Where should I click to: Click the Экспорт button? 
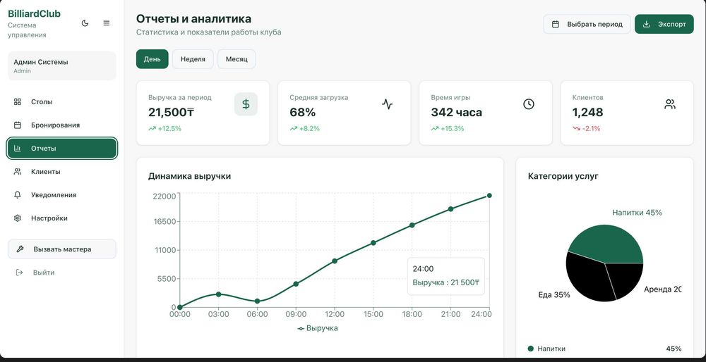click(664, 24)
